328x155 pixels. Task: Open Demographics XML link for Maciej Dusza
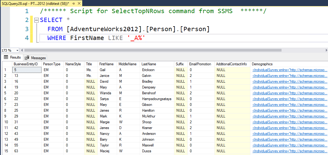[290, 151]
